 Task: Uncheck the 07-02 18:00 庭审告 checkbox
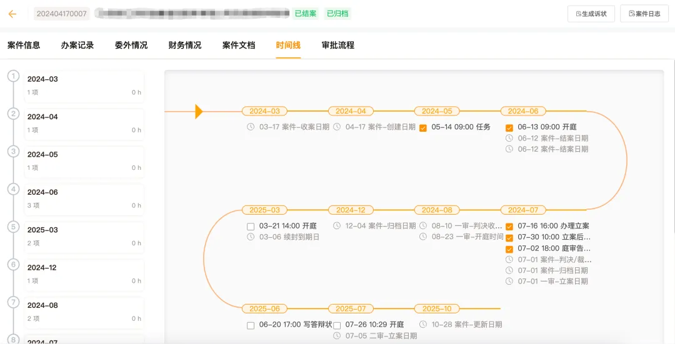click(x=509, y=249)
